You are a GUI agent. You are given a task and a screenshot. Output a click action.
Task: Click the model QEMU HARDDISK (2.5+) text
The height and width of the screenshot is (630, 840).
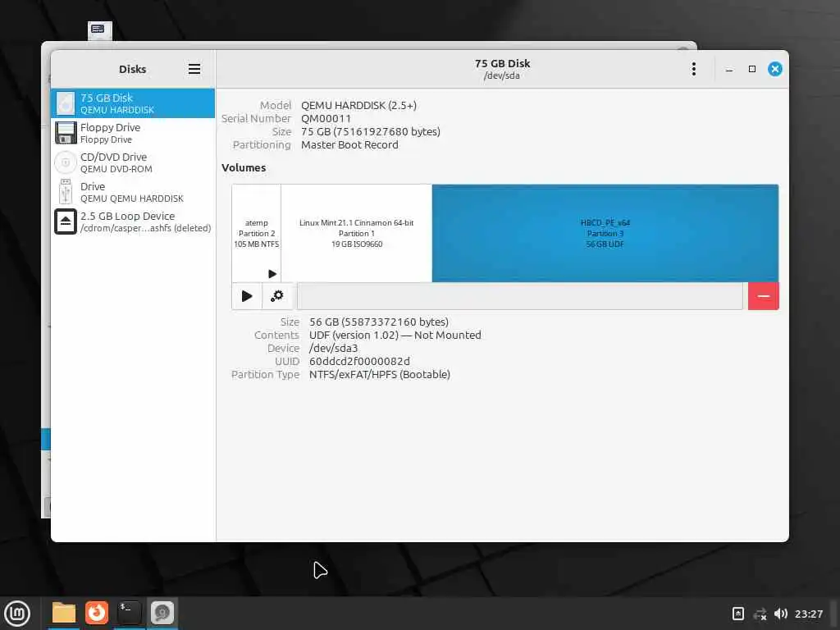click(x=358, y=106)
